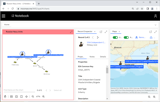Toggle the first green map switch 'U...'
Screen dimensions: 160x102
(x=115, y=37)
